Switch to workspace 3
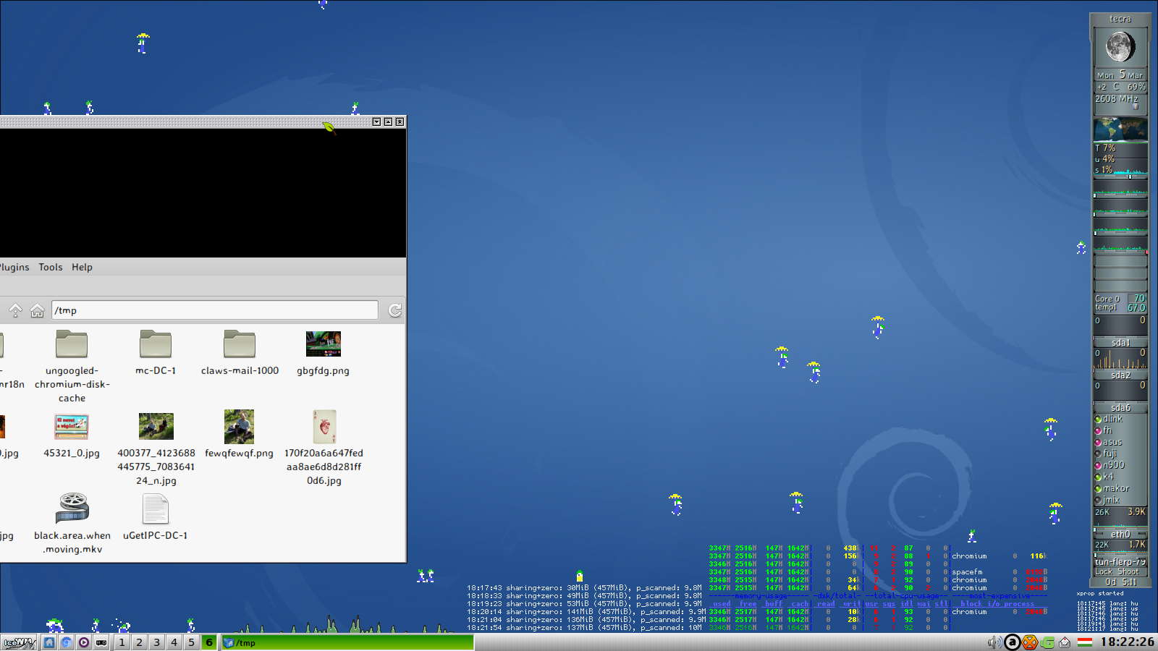The height and width of the screenshot is (651, 1158). [156, 642]
